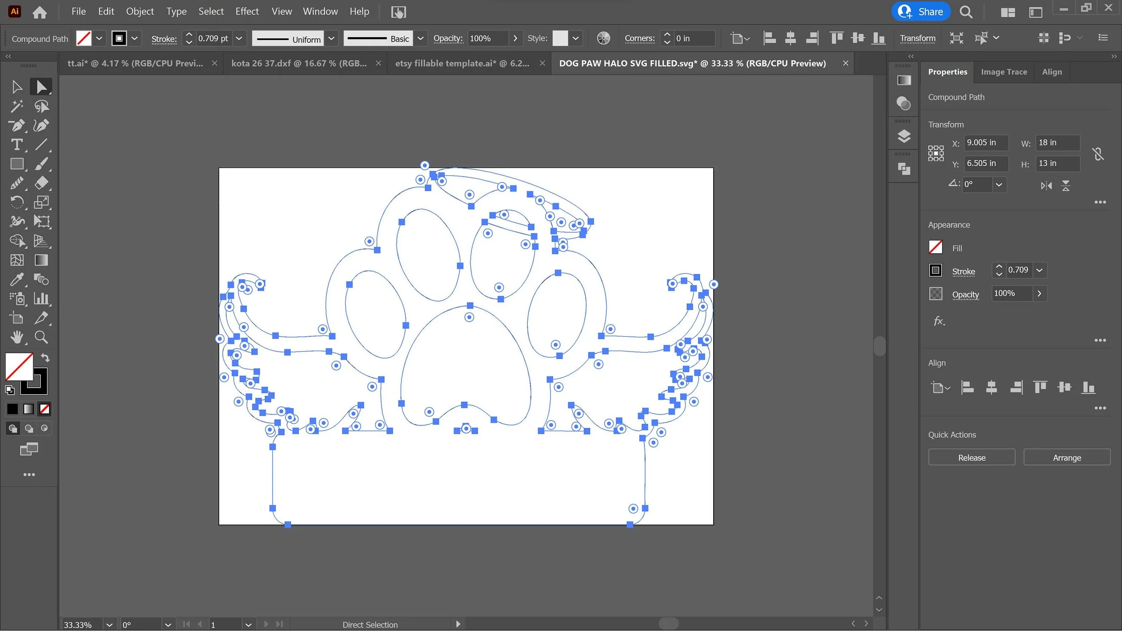This screenshot has height=631, width=1122.
Task: Select the Type tool
Action: point(17,145)
